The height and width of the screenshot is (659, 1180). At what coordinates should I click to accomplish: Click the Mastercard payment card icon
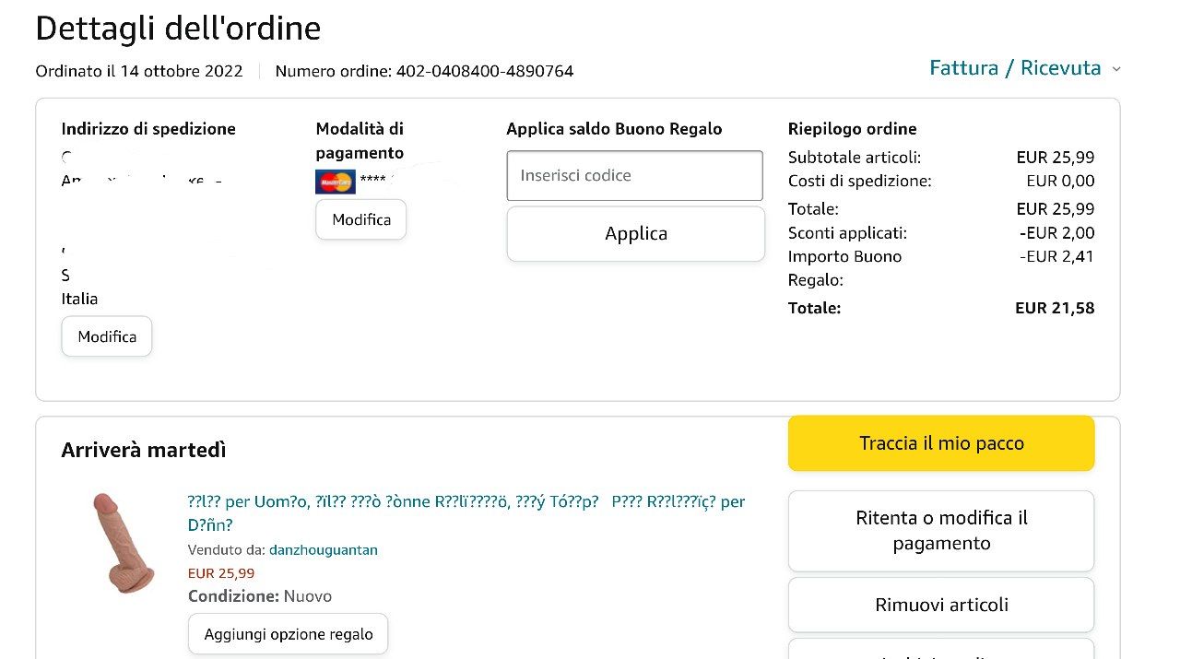point(335,182)
